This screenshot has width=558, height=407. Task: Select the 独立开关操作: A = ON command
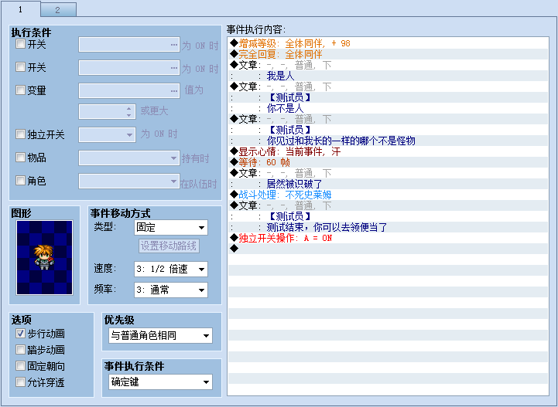388,238
